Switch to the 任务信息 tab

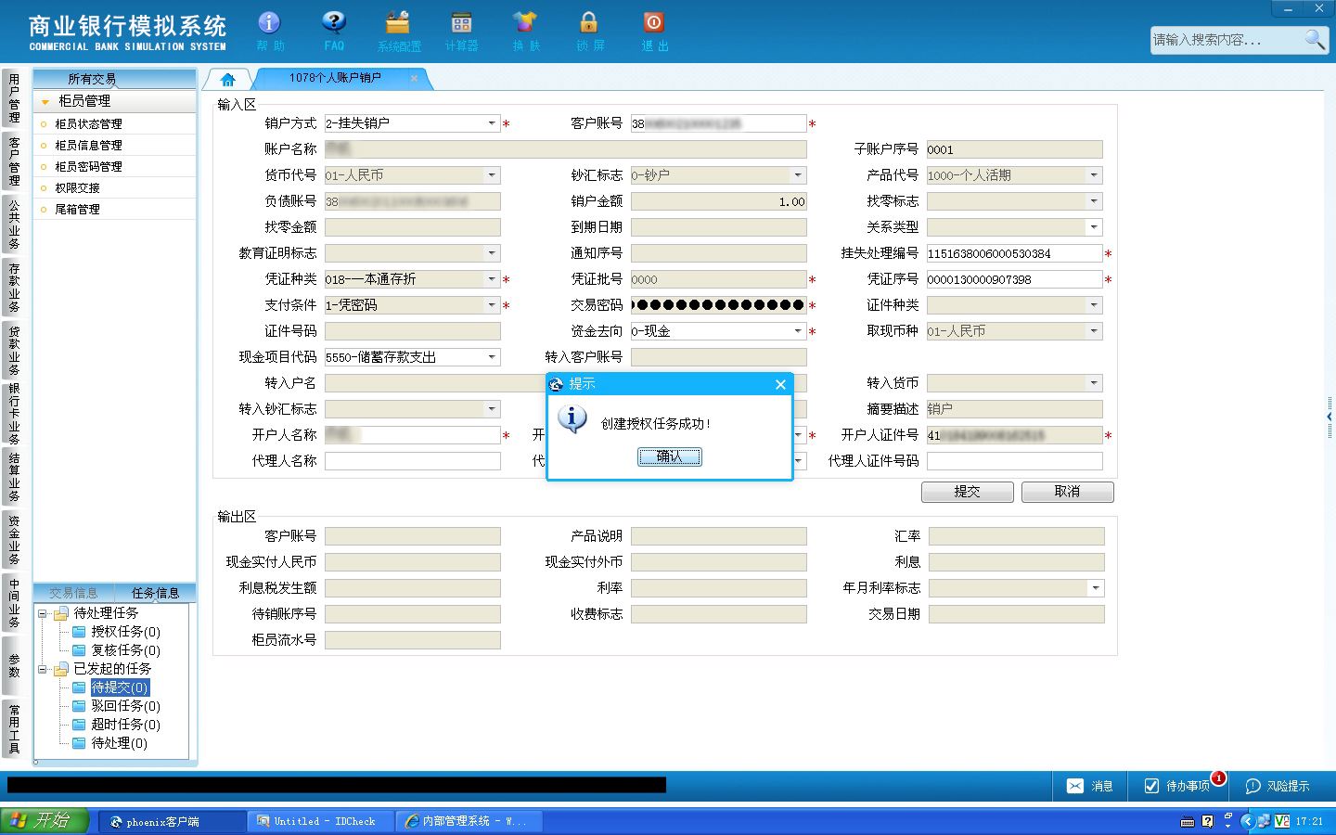click(155, 593)
